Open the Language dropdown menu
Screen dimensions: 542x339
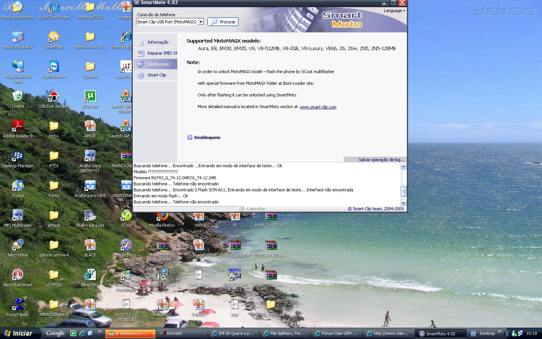394,11
